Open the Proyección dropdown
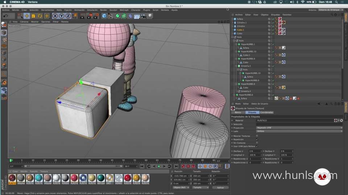Screen dimensions: 348x195 (299, 128)
